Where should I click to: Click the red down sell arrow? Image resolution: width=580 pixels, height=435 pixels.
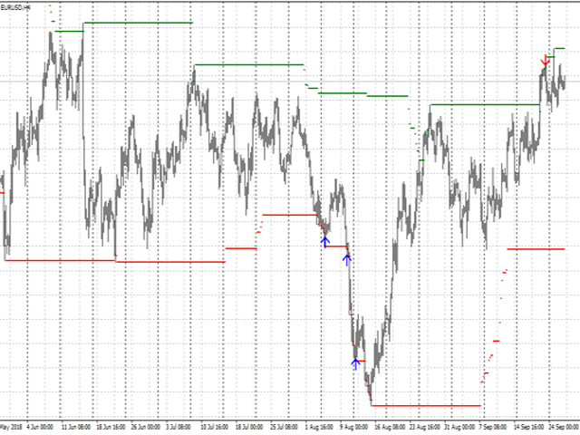pyautogui.click(x=545, y=61)
